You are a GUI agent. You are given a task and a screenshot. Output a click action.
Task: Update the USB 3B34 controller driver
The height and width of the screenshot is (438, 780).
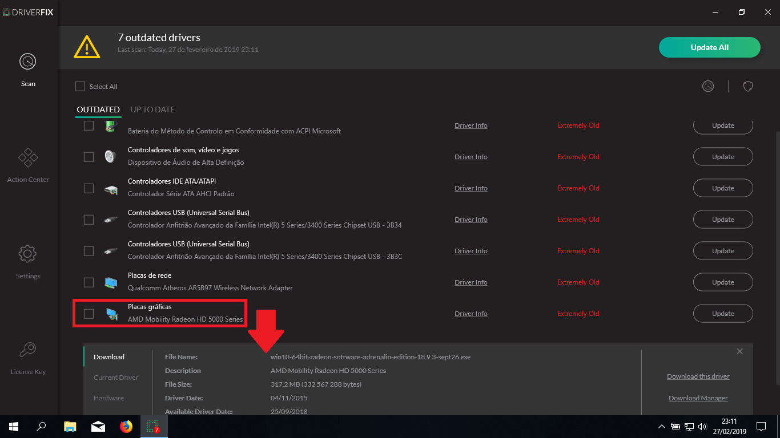tap(723, 220)
